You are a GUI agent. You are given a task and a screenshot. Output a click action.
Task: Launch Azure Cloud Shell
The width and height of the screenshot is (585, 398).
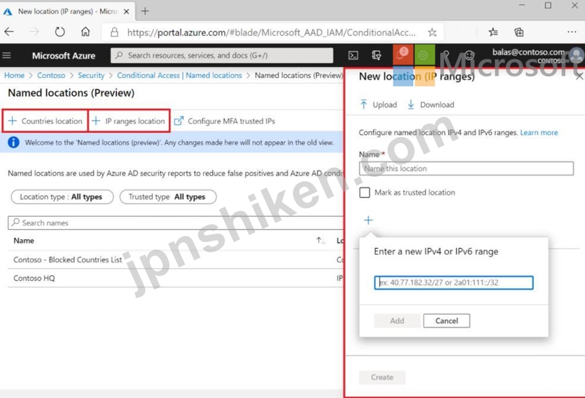point(353,56)
